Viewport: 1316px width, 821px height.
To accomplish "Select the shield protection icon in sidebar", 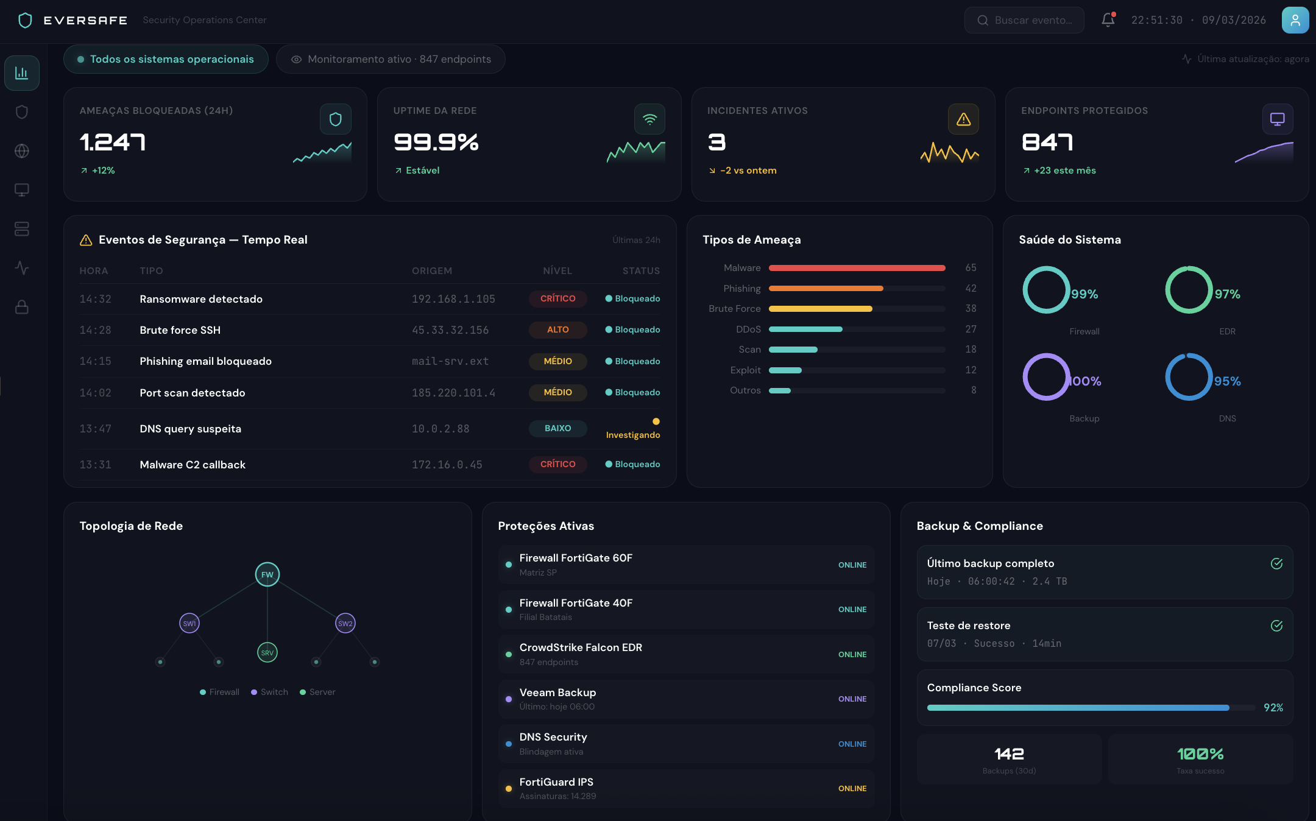I will click(x=22, y=111).
